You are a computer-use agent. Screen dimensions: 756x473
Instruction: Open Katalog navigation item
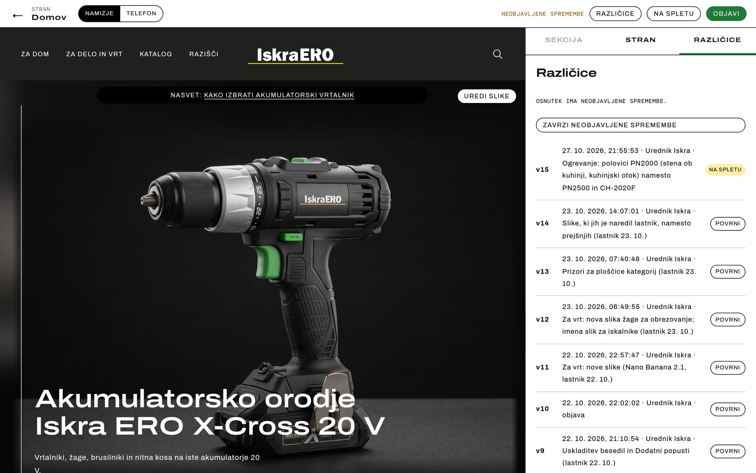coord(156,54)
